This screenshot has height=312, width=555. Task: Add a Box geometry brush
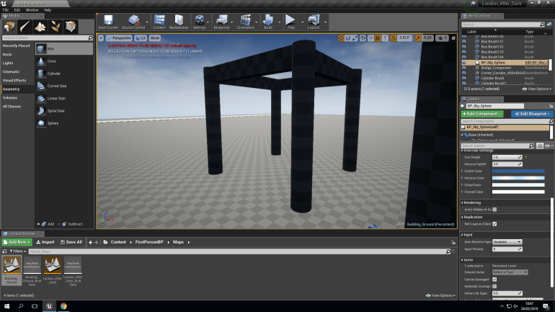click(64, 49)
